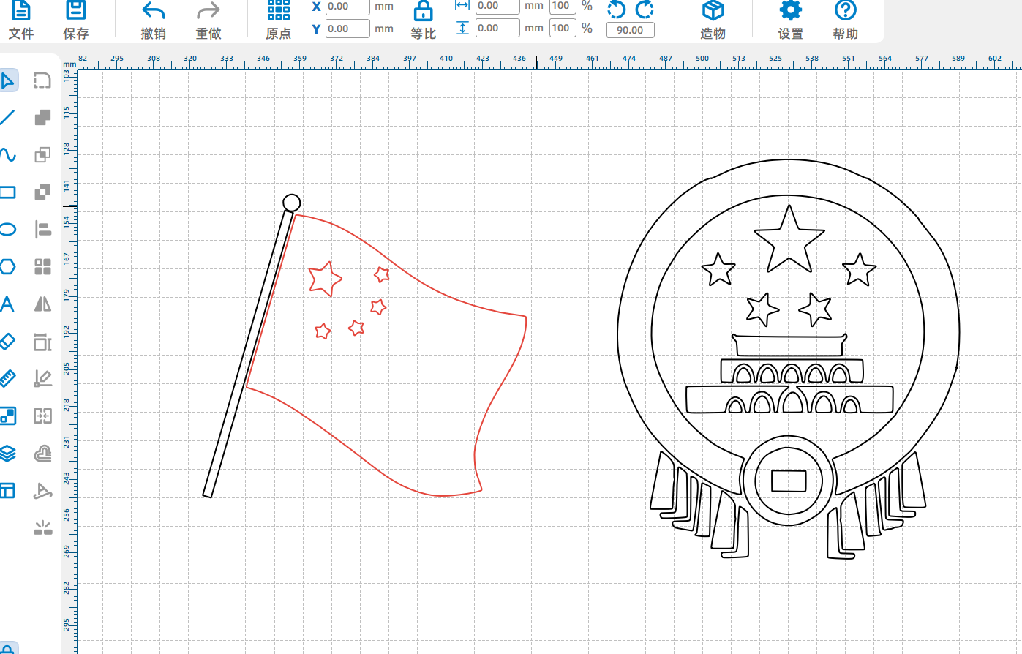
Task: Activate the polygon hexagon tool
Action: point(8,267)
